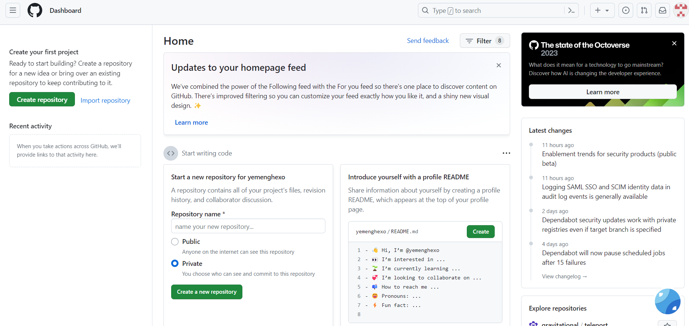
Task: Select the Private repository option
Action: [x=175, y=264]
